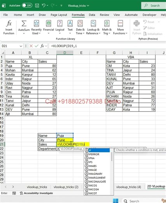Go to previous sheet with left arrow

(5, 187)
